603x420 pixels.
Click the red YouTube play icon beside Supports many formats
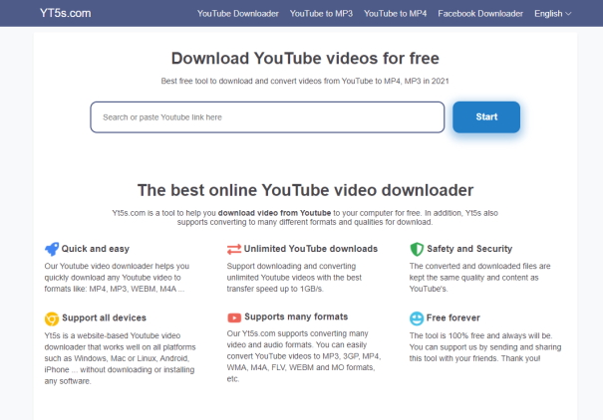(234, 317)
